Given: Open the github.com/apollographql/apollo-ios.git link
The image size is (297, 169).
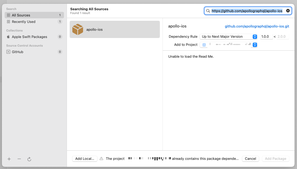Looking at the screenshot, I should 257,26.
